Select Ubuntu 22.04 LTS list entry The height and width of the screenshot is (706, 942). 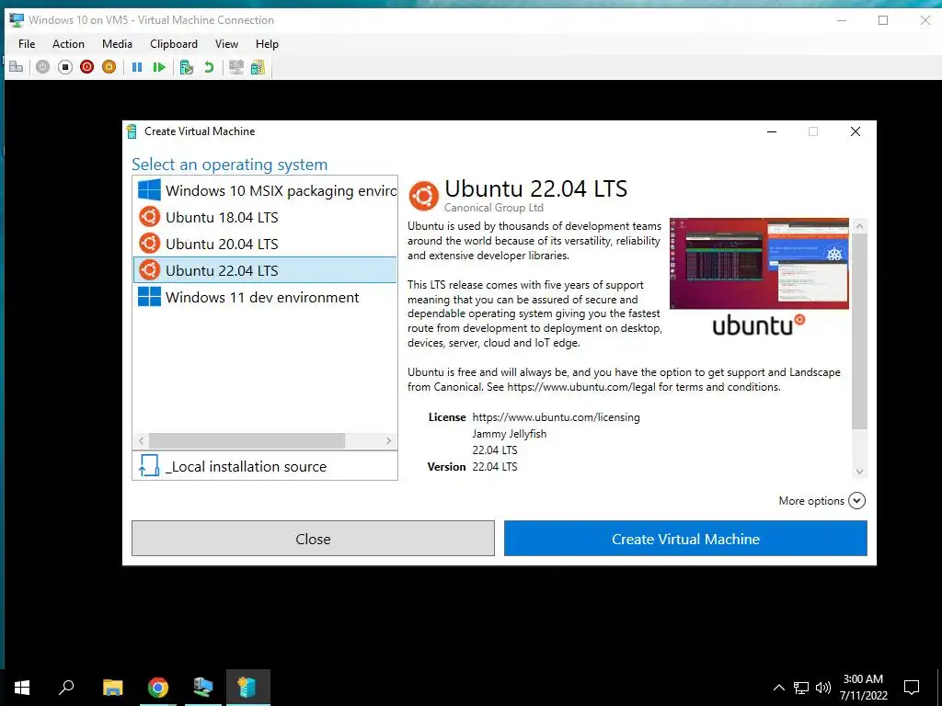(265, 270)
